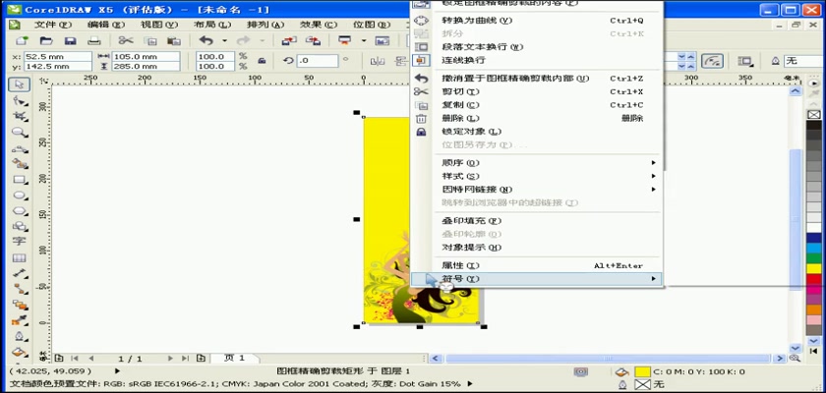The height and width of the screenshot is (393, 826).
Task: Select the Freehand curve tool
Action: coord(20,147)
